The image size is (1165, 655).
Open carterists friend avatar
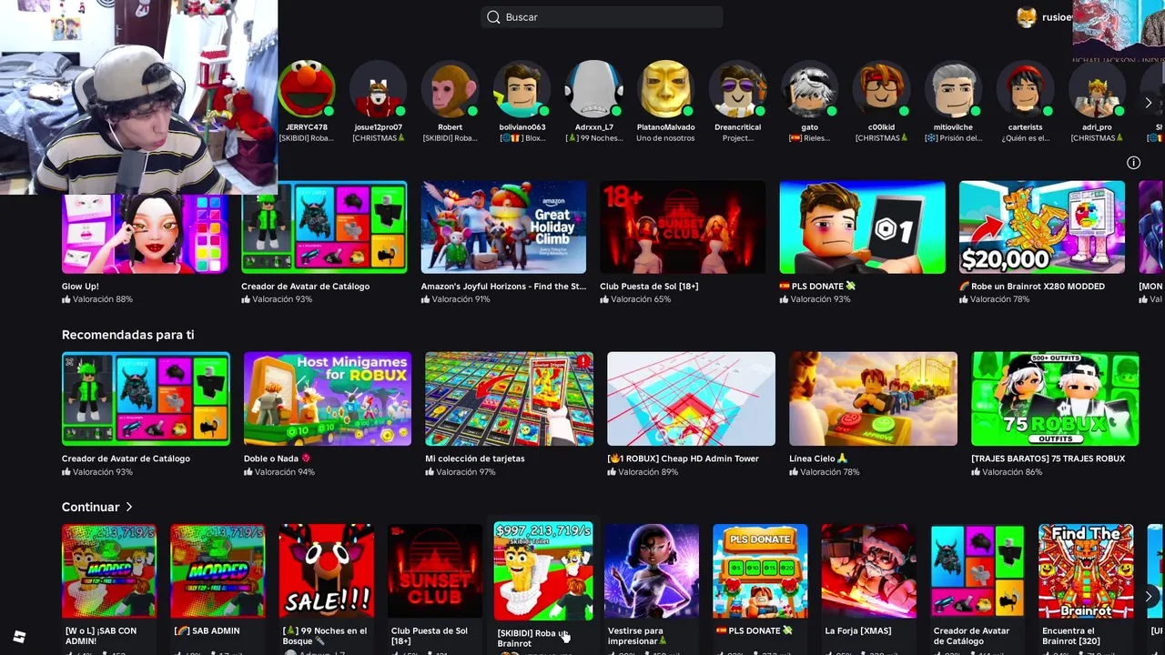tap(1025, 89)
